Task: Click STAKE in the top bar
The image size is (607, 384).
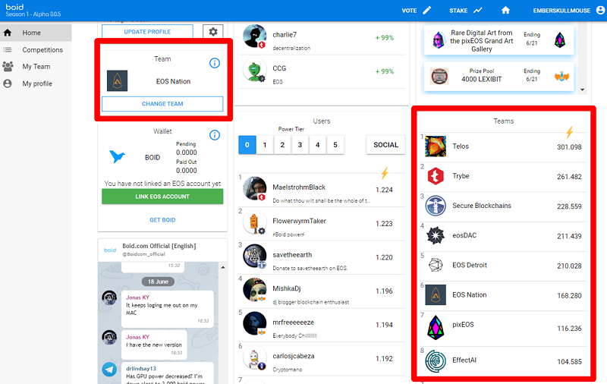Action: (458, 11)
